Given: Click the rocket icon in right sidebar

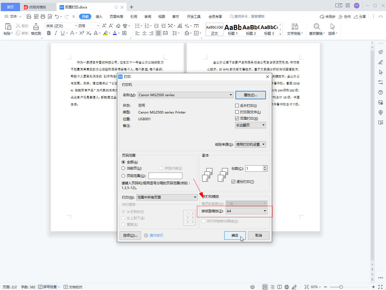Looking at the screenshot, I should [x=380, y=52].
